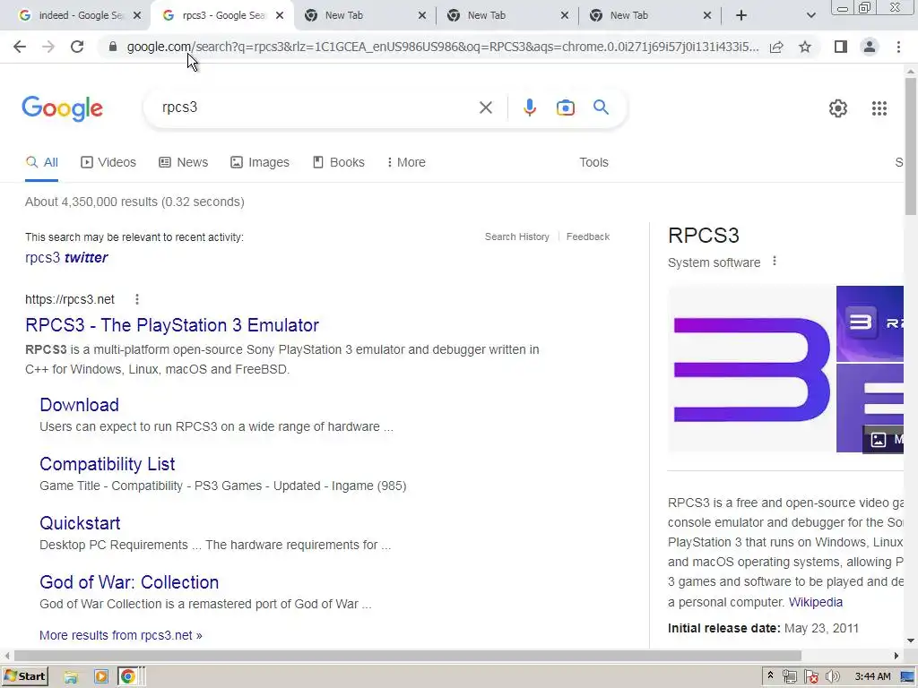The image size is (918, 688).
Task: Open the Google apps grid
Action: [879, 108]
